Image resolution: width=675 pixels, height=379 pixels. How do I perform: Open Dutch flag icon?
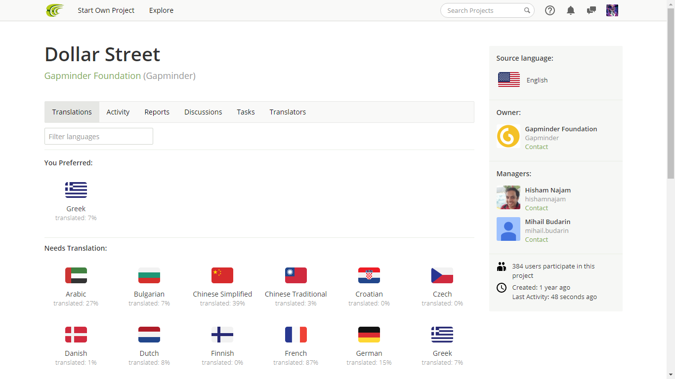pyautogui.click(x=149, y=335)
